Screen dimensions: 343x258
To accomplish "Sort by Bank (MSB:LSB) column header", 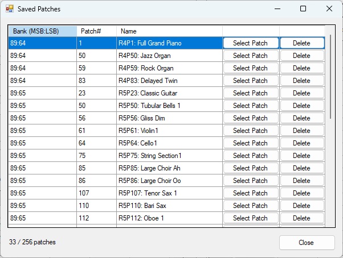I will tap(42, 31).
